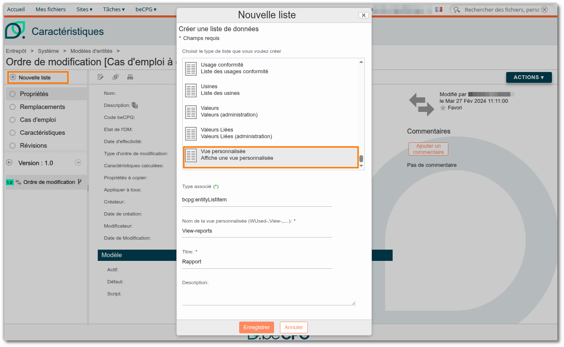Screen dimensions: 564x347
Task: Click the branch icon beside Ordre de modification
Action: click(x=79, y=182)
